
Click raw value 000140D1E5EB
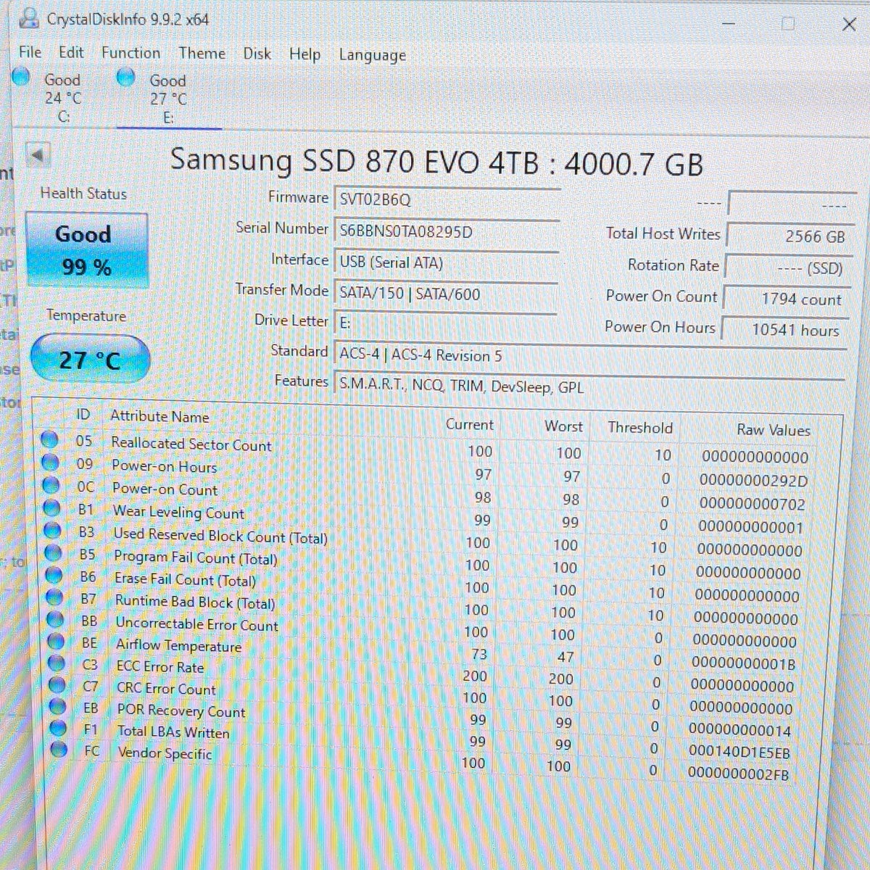click(739, 753)
